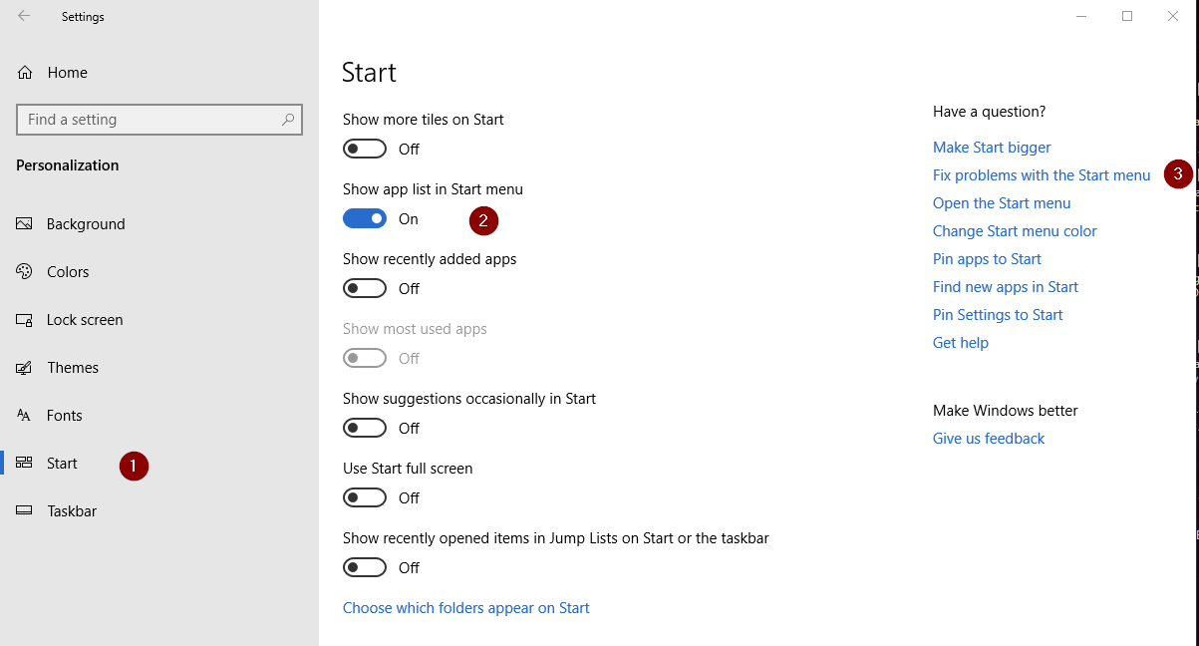Click the Background picture icon
This screenshot has height=646, width=1199.
pyautogui.click(x=25, y=224)
